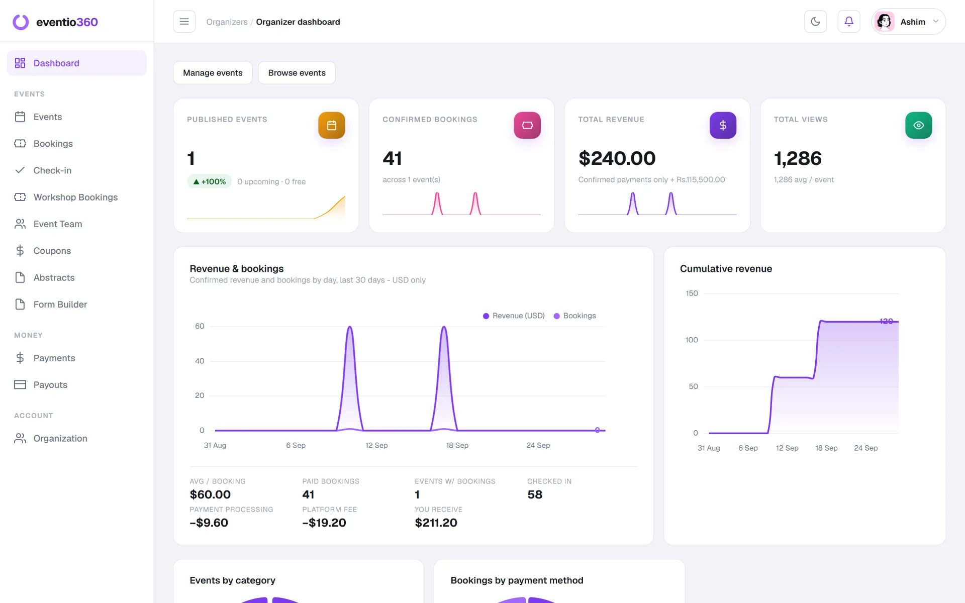Click the 1,286 total views value
This screenshot has width=965, height=603.
point(798,158)
